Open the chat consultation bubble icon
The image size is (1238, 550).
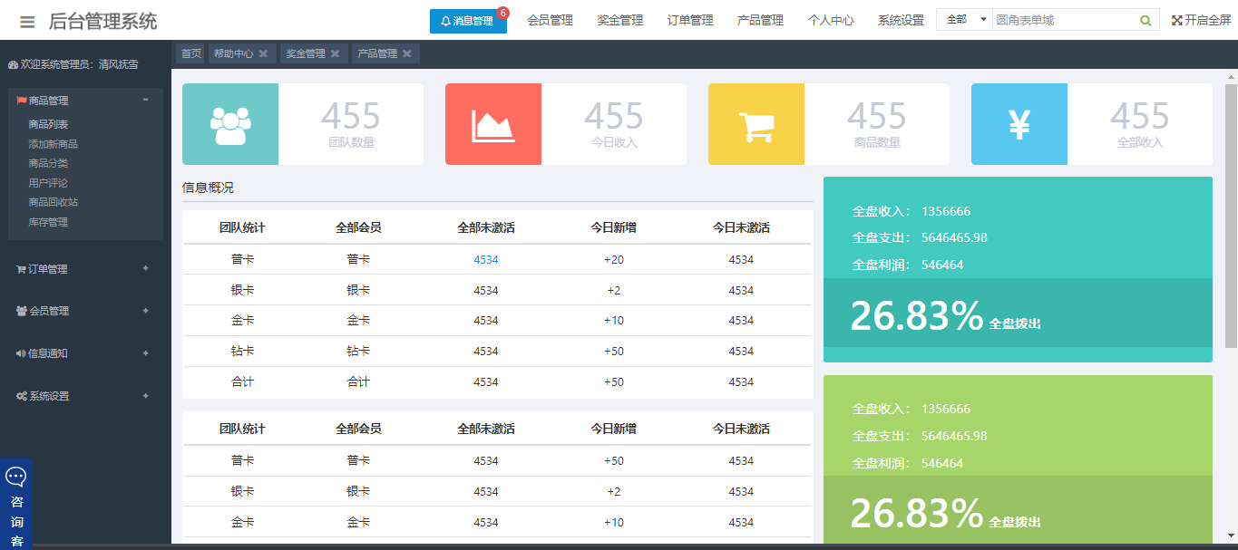tap(16, 477)
